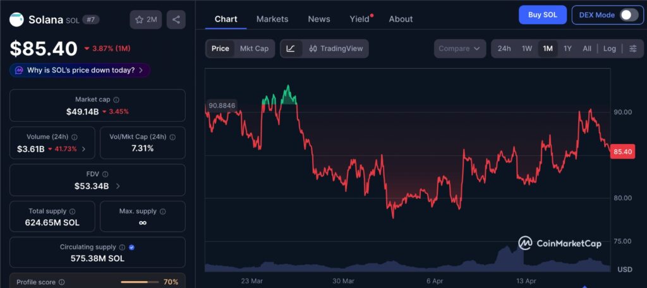This screenshot has width=647, height=288.
Task: Open the Compare dropdown
Action: [460, 49]
